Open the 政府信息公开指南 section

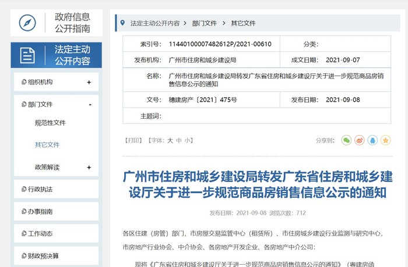click(x=57, y=23)
